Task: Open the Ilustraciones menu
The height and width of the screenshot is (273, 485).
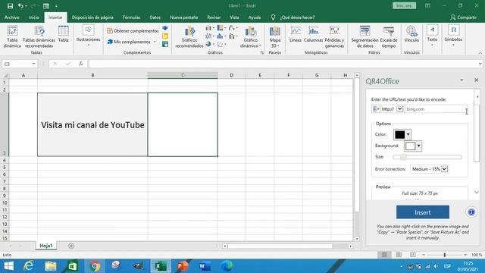Action: coord(88,36)
